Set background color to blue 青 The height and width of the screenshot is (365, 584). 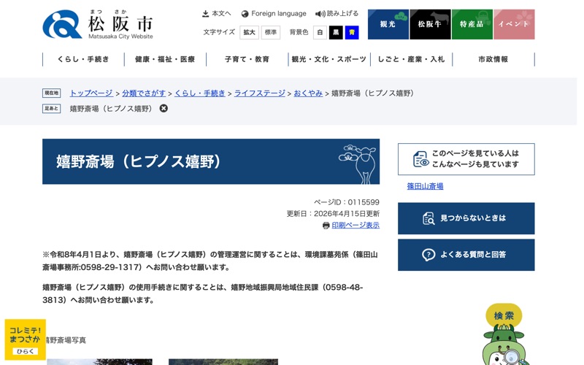click(352, 32)
